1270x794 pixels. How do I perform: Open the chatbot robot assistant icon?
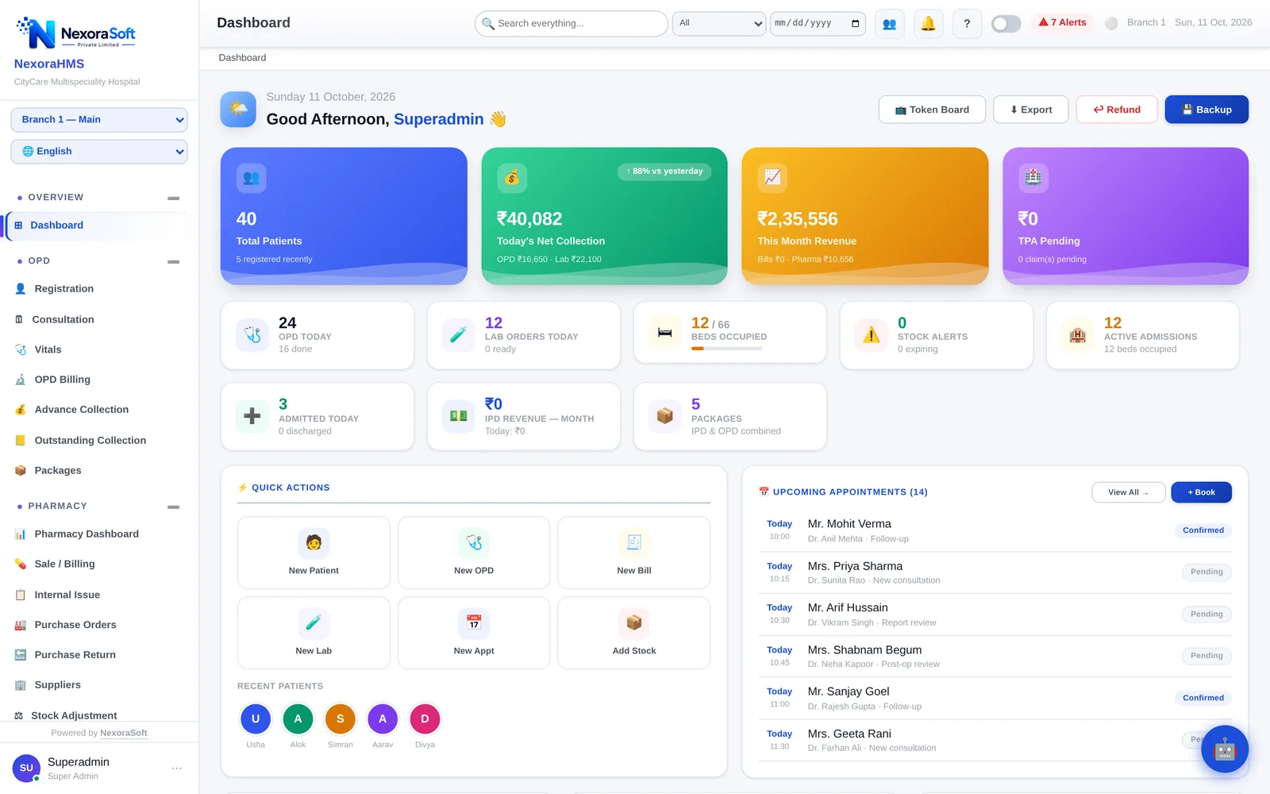pyautogui.click(x=1225, y=749)
